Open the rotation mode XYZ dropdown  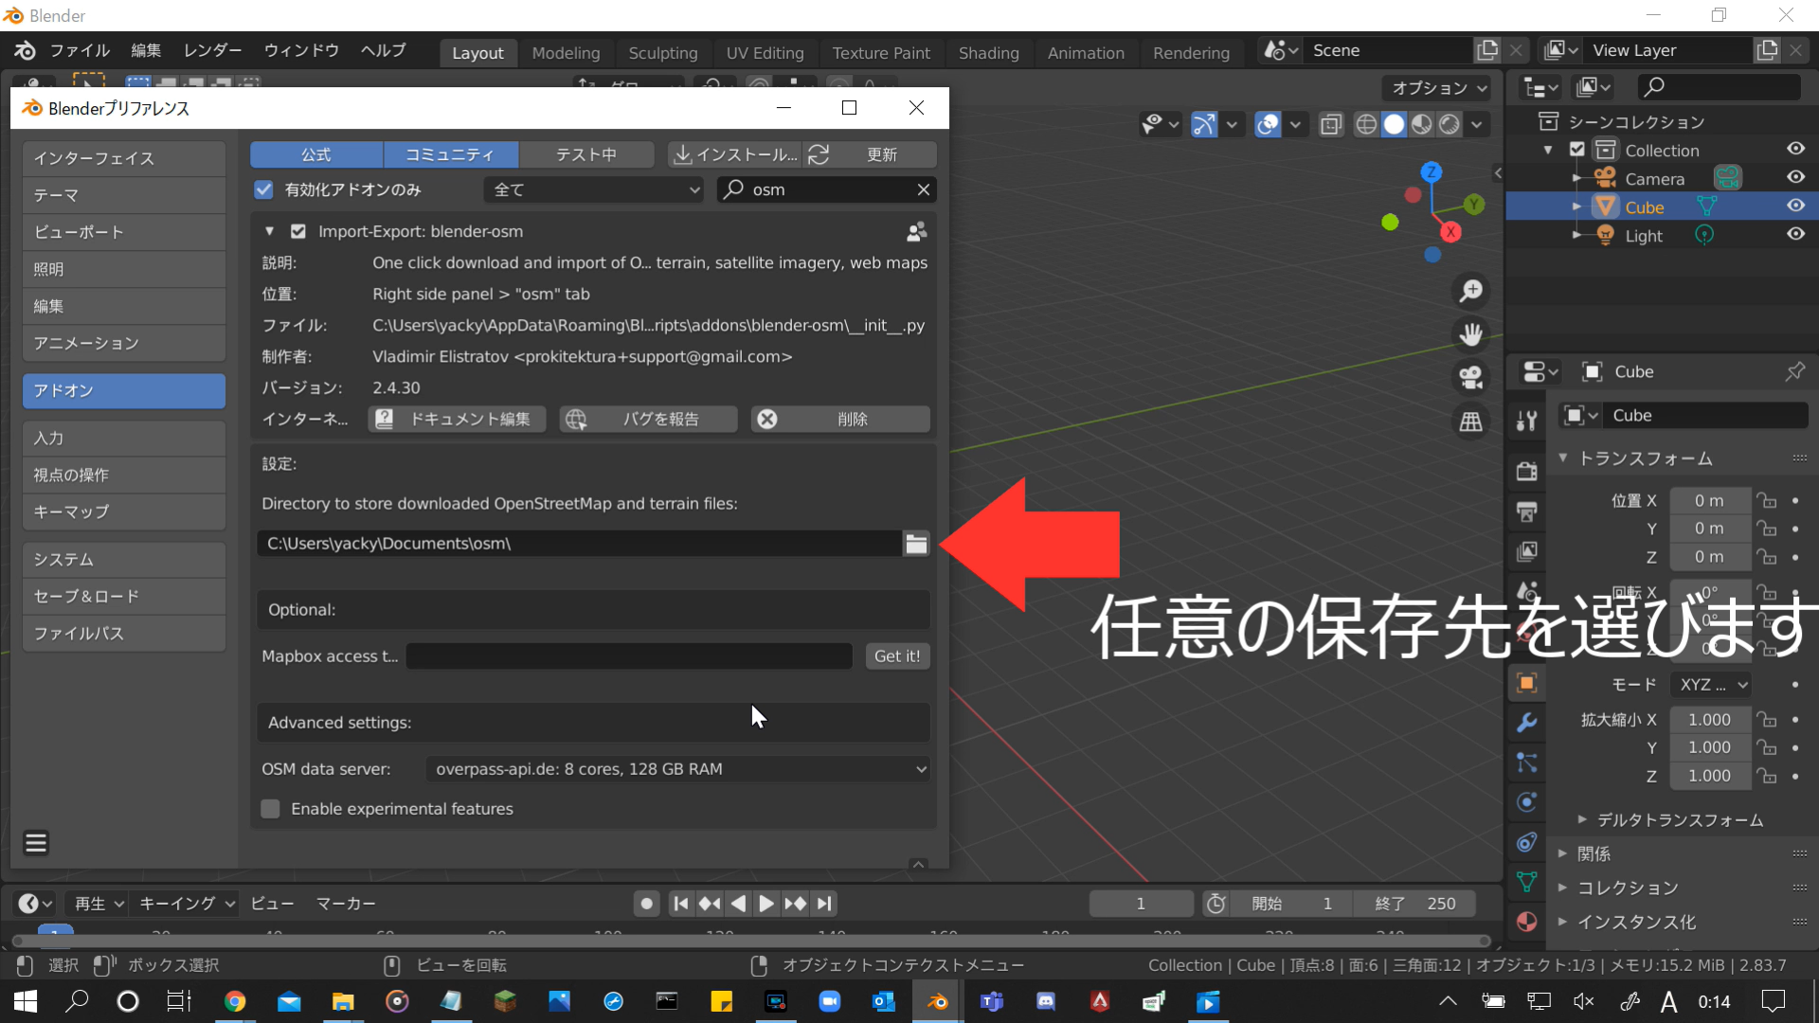coord(1713,685)
